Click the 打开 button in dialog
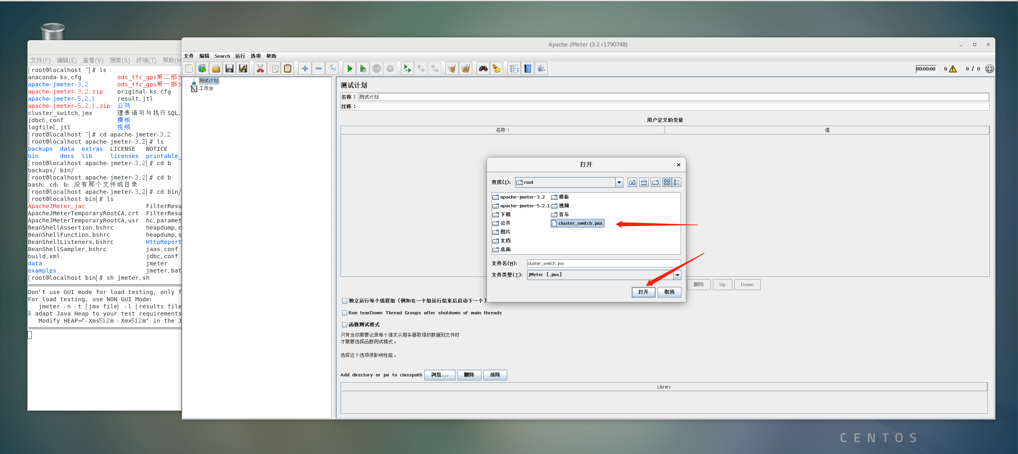This screenshot has height=454, width=1018. (643, 292)
